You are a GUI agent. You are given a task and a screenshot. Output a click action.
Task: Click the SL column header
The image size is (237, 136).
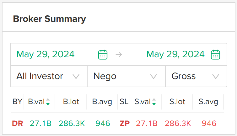(x=124, y=102)
